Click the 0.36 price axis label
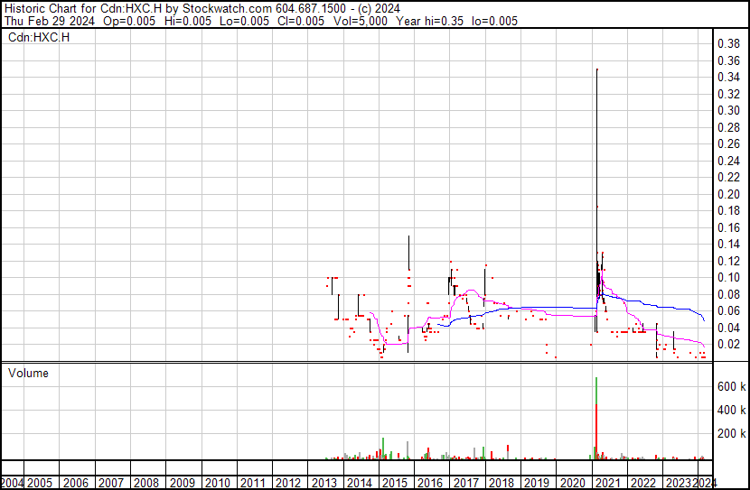Image resolution: width=750 pixels, height=490 pixels. pyautogui.click(x=728, y=60)
